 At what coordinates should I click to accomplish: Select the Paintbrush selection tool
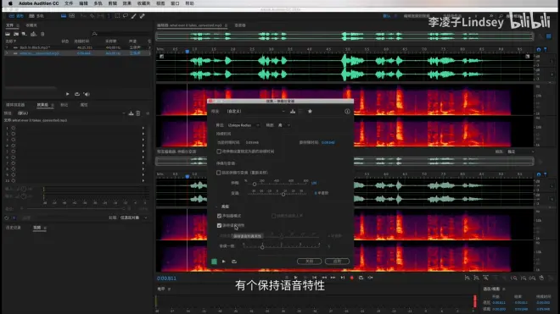coord(133,16)
